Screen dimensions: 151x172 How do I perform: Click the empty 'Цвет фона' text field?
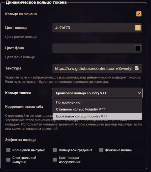pos(93,48)
